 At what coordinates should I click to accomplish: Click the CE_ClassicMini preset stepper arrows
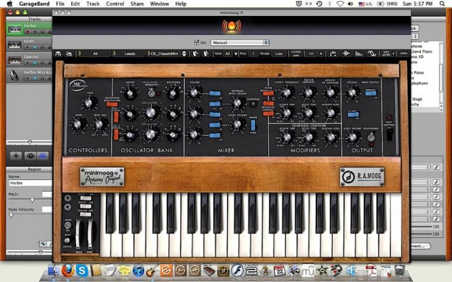point(184,53)
